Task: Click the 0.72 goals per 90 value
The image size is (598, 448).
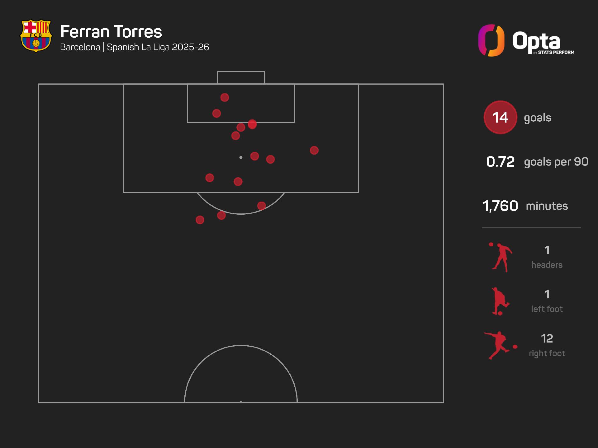Action: (x=500, y=162)
